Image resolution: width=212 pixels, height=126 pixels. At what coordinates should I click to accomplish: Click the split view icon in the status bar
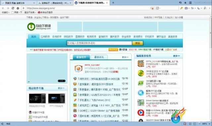click(x=195, y=124)
